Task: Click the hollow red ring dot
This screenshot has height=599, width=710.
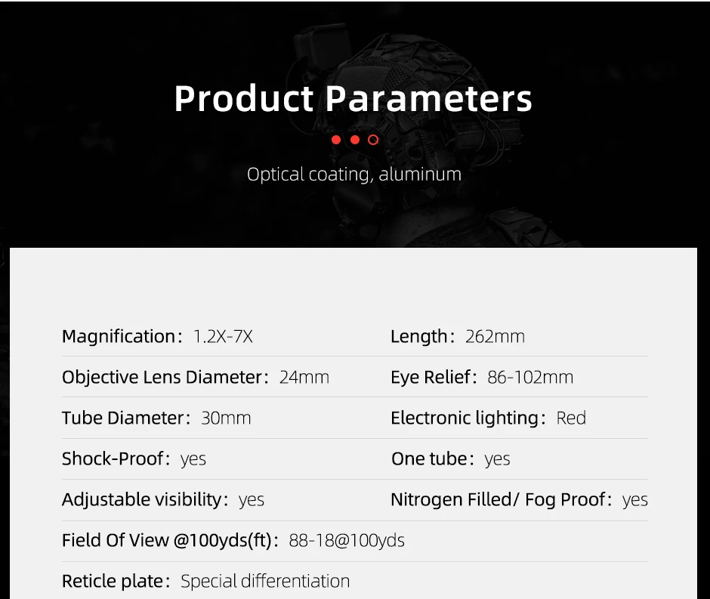Action: [x=373, y=140]
